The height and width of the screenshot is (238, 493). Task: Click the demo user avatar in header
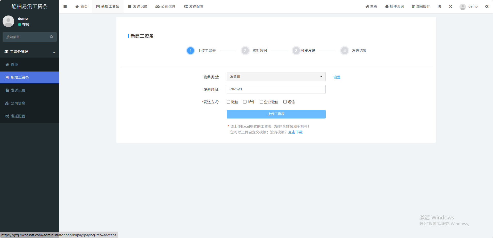coord(463,7)
